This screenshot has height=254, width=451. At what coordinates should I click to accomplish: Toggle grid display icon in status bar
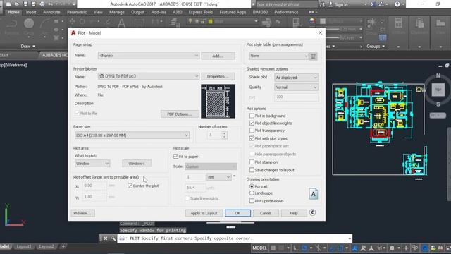click(x=273, y=248)
